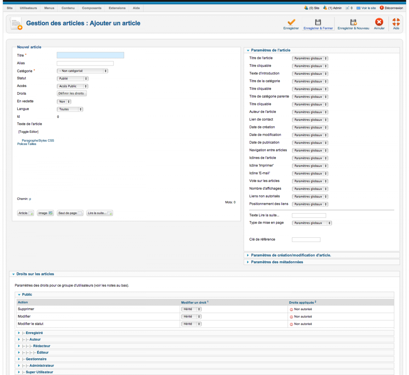Click the Définir les droits button
Screen dimensions: 409x375
coord(71,93)
